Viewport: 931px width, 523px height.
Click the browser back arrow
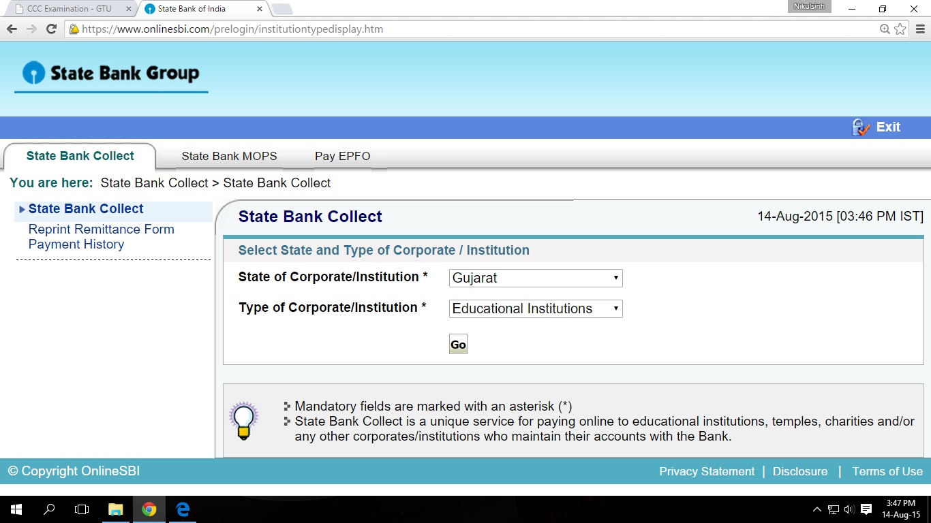(12, 29)
